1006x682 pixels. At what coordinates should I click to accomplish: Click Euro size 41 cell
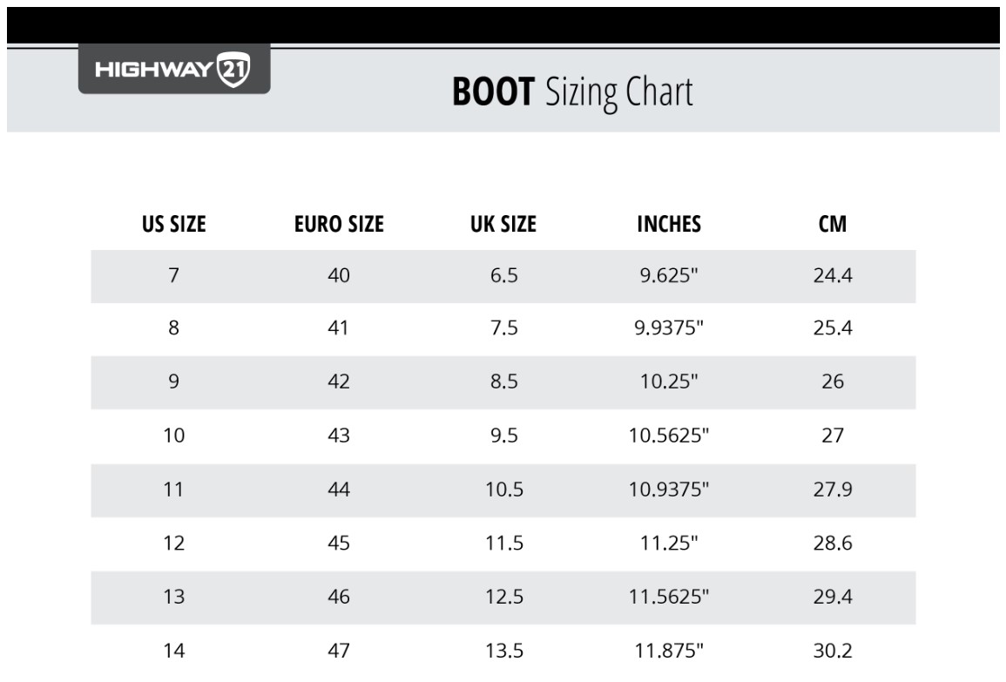point(338,327)
